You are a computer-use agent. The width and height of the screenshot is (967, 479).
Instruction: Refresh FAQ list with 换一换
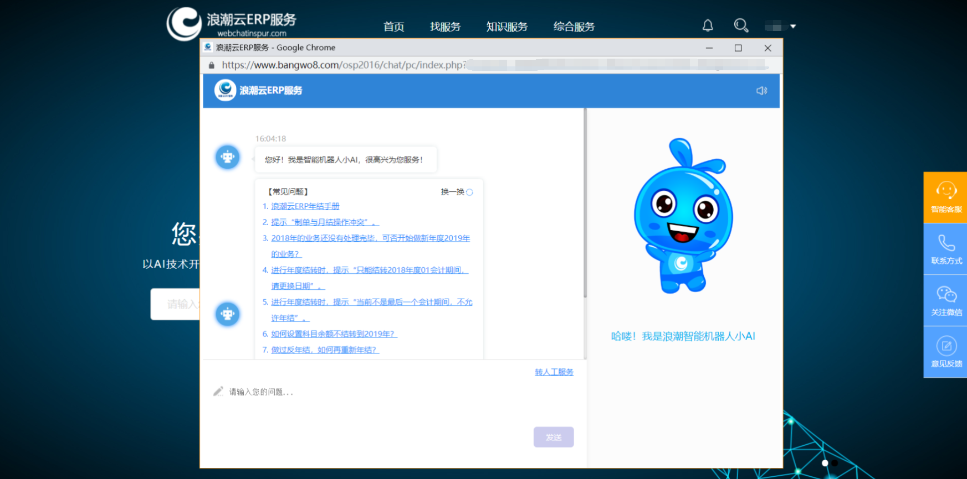coord(457,192)
